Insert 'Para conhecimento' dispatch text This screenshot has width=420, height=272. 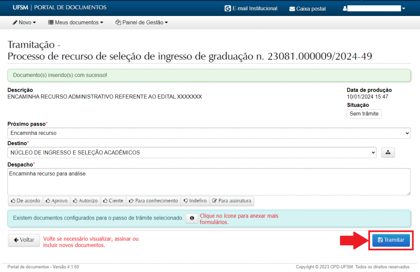coord(153,201)
